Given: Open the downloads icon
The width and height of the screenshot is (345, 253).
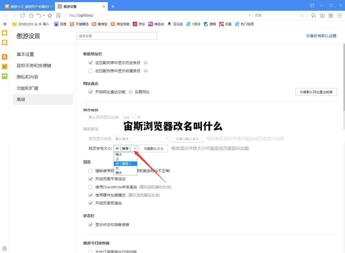Looking at the screenshot, I should coord(322,15).
